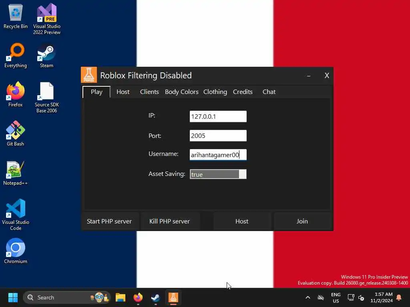The width and height of the screenshot is (410, 307).
Task: Click the Join button
Action: coord(302,221)
